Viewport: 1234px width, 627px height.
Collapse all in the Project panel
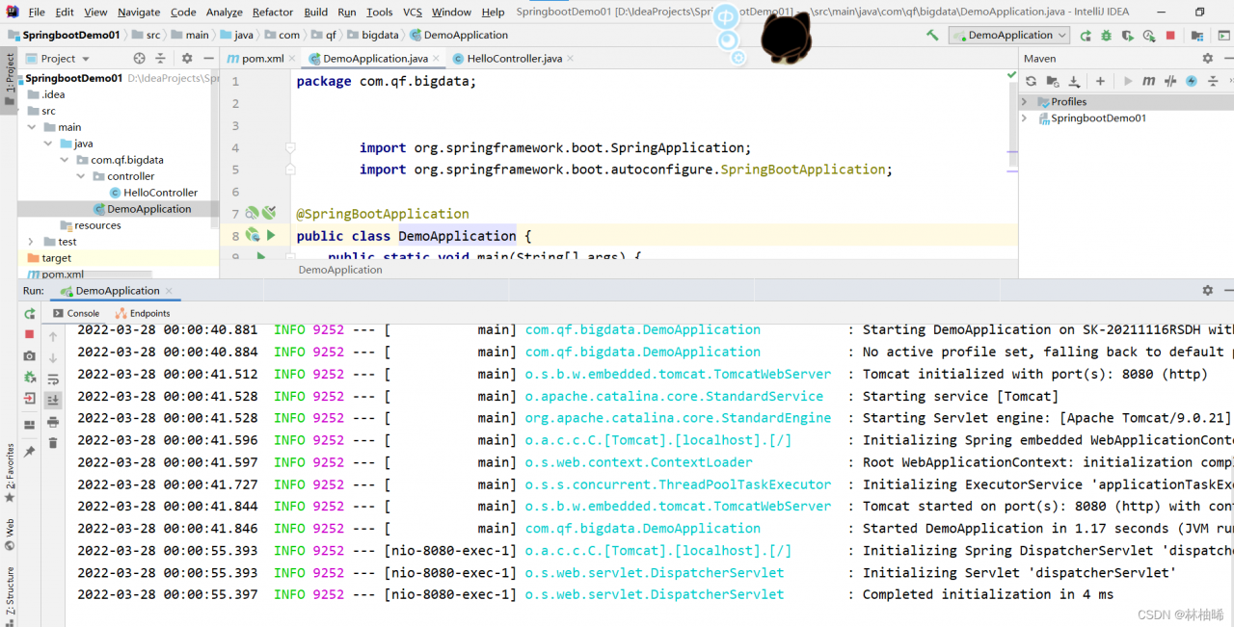tap(160, 59)
